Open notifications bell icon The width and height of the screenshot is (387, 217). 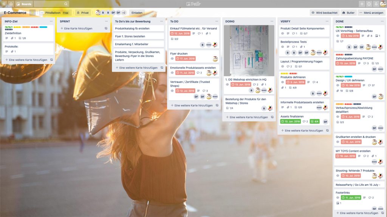tap(376, 4)
